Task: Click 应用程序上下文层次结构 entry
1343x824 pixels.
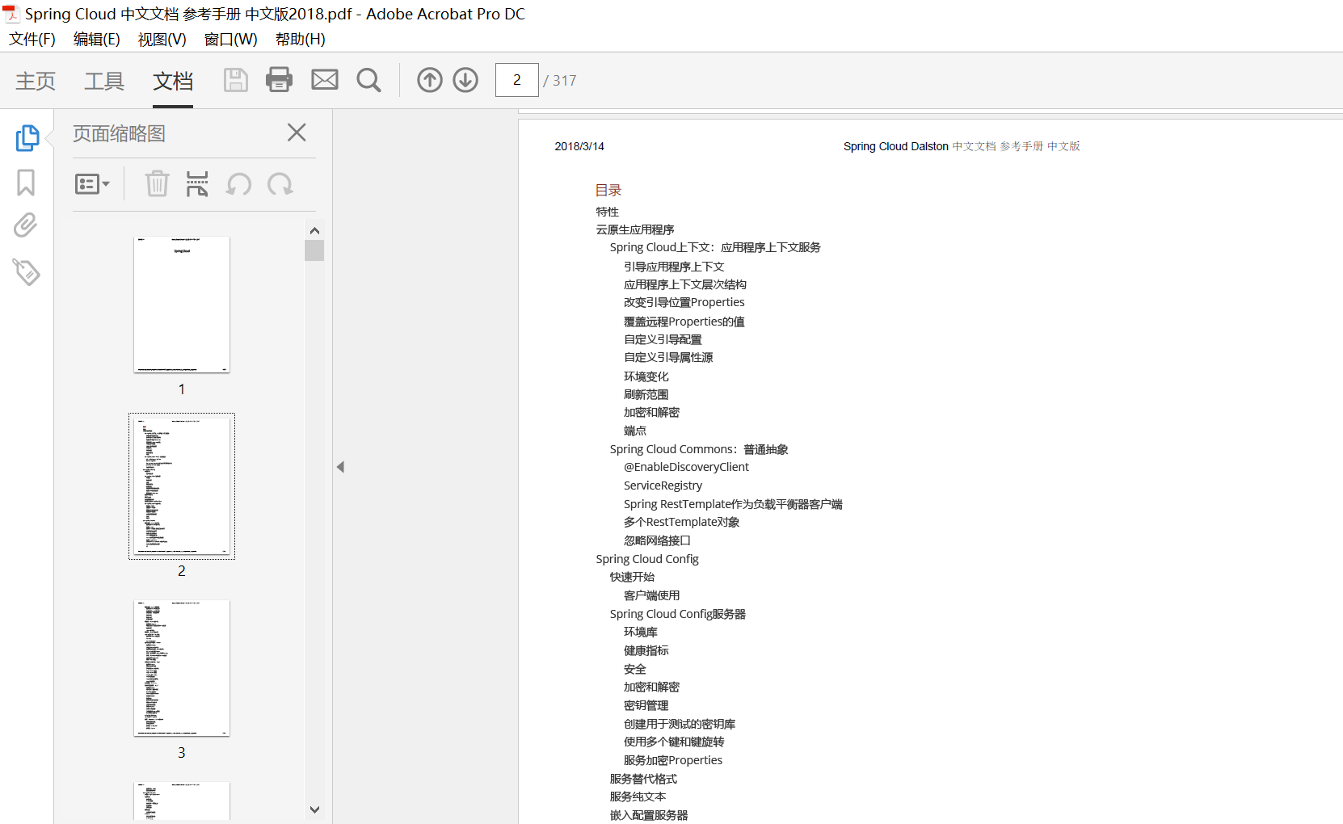Action: pos(685,284)
